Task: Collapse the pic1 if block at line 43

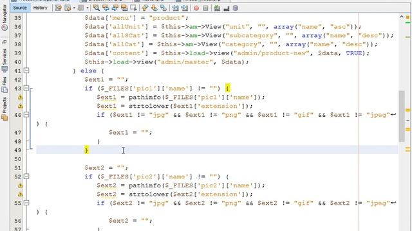Action: (26, 89)
